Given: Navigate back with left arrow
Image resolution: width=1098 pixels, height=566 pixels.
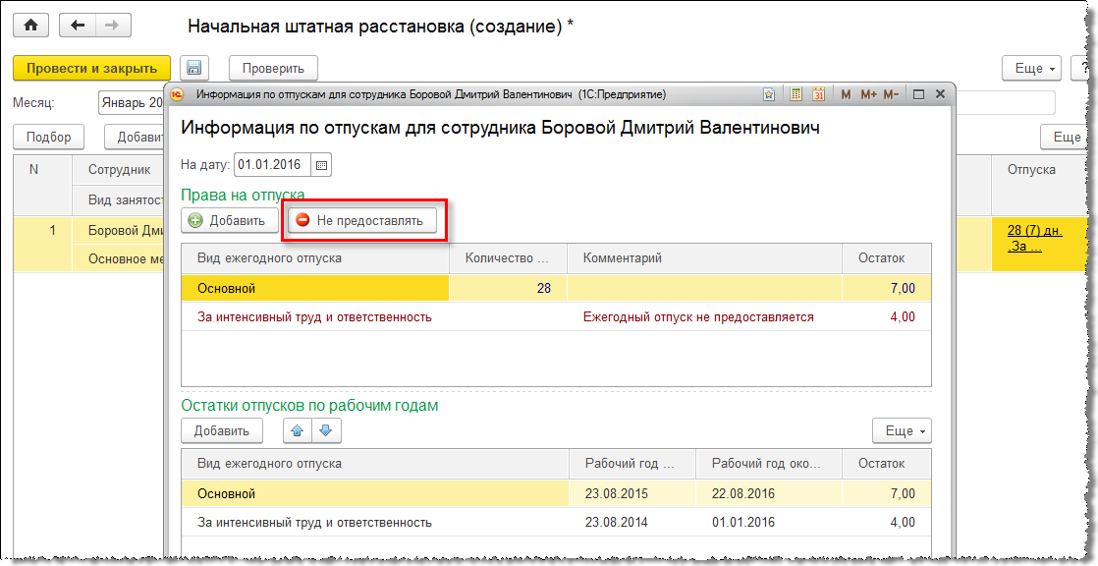Looking at the screenshot, I should 77,26.
